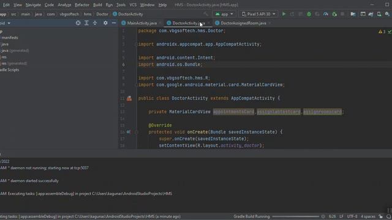Click the Apply Changes and Restart icon
392x220 pixels.
pyautogui.click(x=292, y=14)
